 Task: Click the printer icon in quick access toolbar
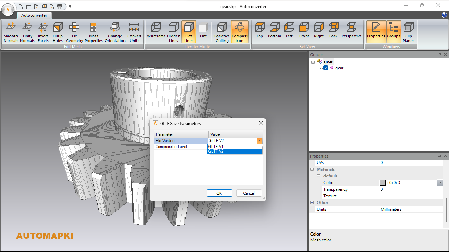tap(60, 6)
